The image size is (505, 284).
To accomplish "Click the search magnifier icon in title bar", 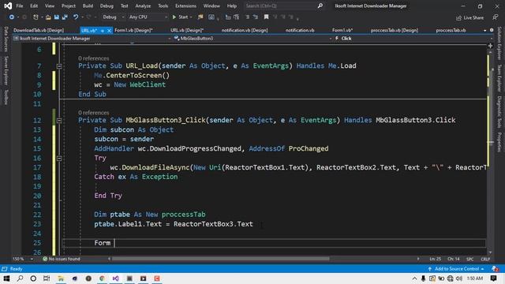I will click(320, 6).
